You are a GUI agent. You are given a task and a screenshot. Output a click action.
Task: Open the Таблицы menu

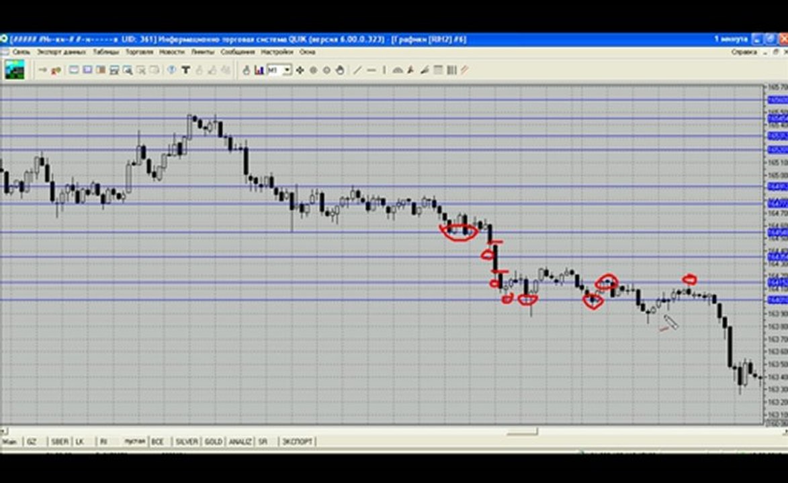[105, 52]
